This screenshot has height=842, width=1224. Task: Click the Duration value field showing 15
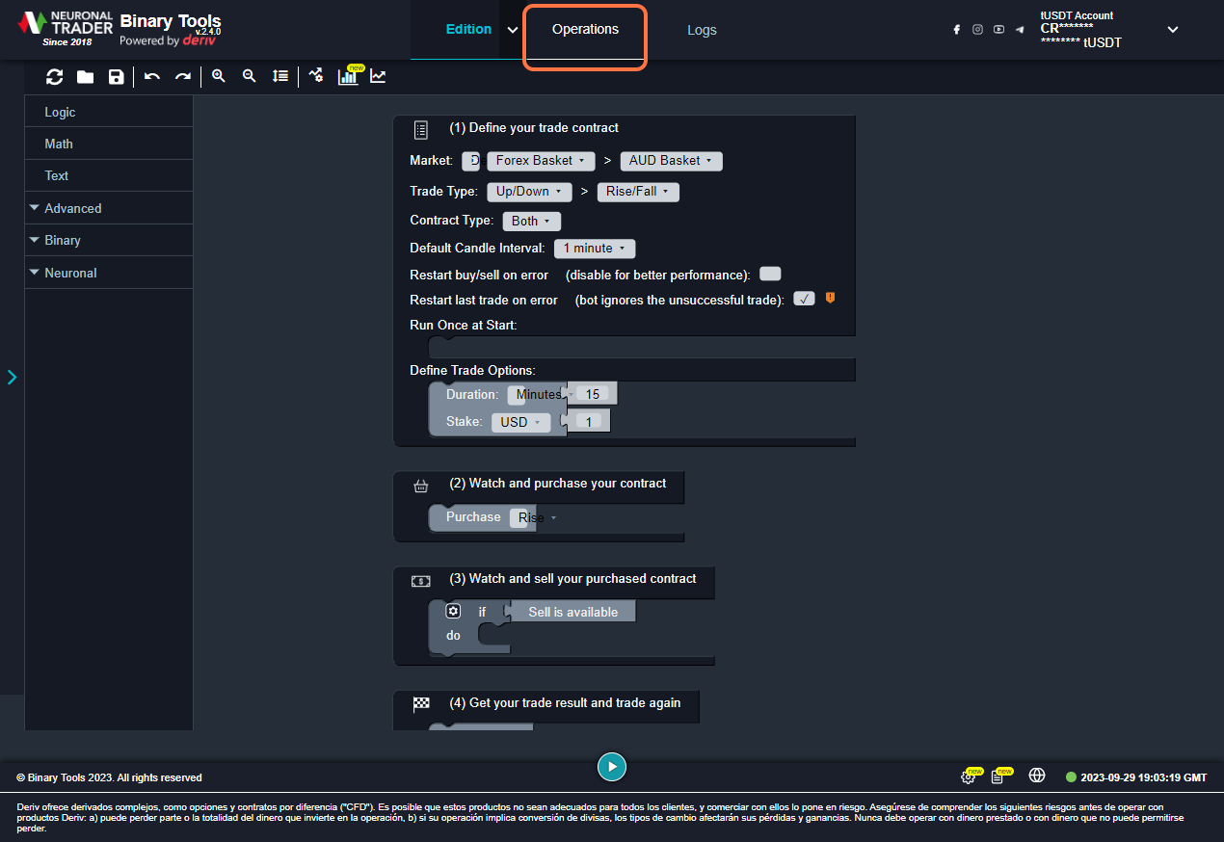click(593, 394)
